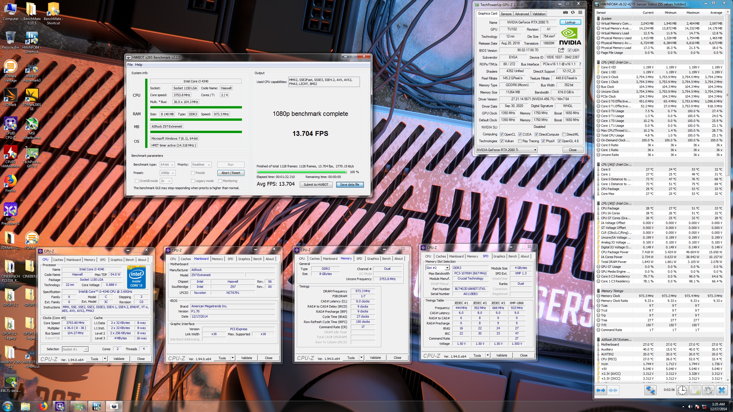Screen dimensions: 733x412
Task: Click the volume icon in the system tray
Action: tap(690, 407)
